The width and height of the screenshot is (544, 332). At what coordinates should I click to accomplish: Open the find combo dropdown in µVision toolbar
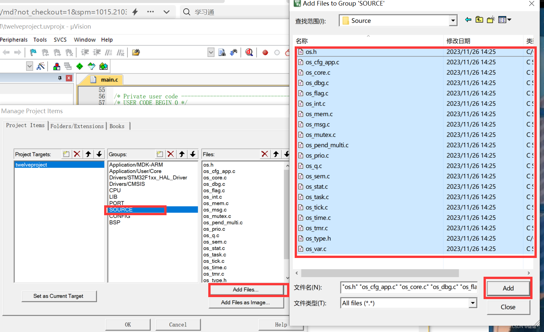click(211, 52)
